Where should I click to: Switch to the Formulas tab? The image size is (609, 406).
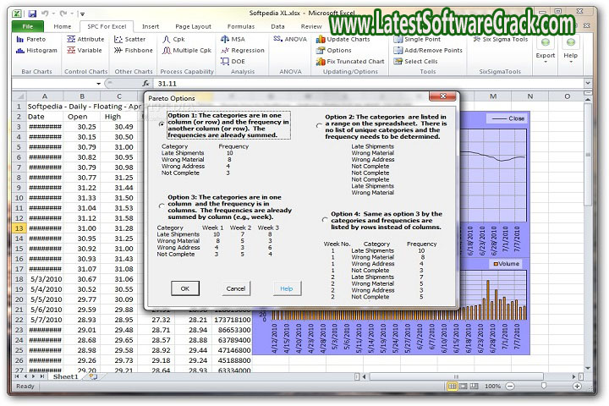(241, 26)
